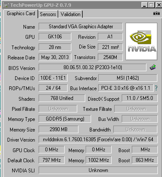Click the Release Date field May 30, 2013

coord(55,57)
